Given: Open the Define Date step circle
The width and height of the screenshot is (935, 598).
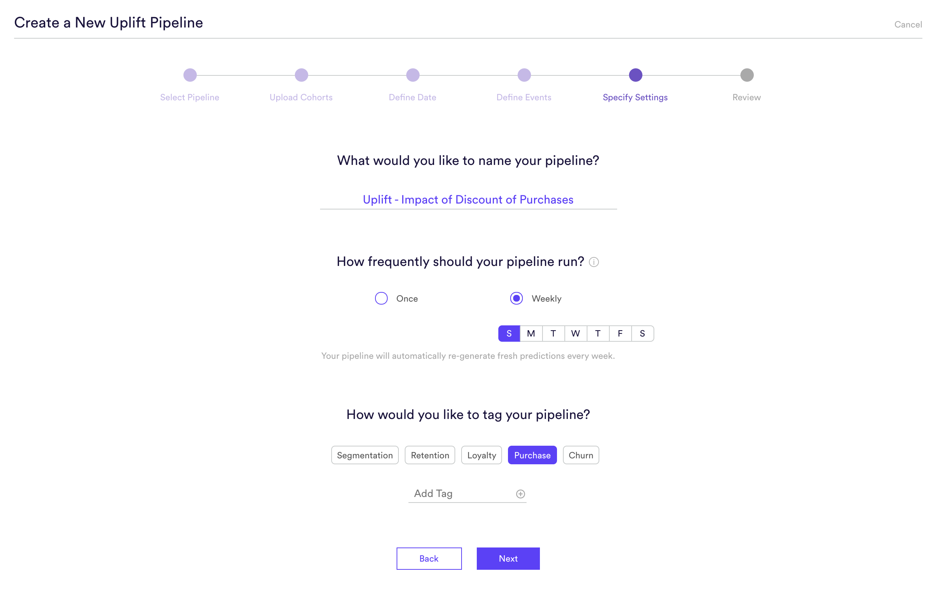Looking at the screenshot, I should [413, 75].
